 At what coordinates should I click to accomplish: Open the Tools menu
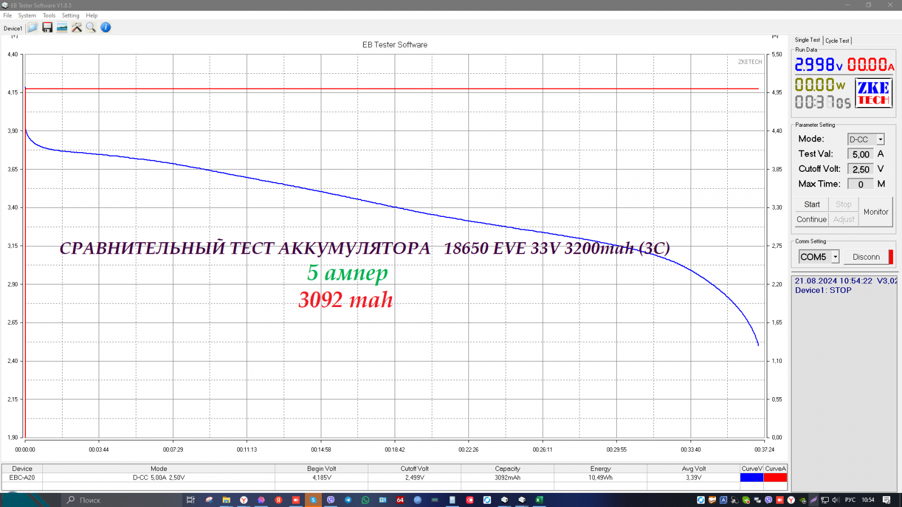tap(49, 16)
